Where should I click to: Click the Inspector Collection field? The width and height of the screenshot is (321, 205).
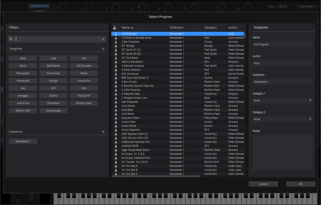pos(283,82)
